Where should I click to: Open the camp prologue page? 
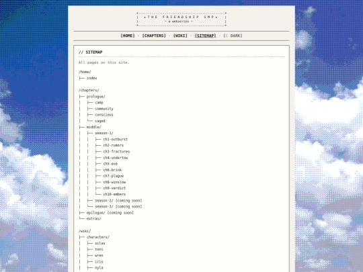pos(99,103)
